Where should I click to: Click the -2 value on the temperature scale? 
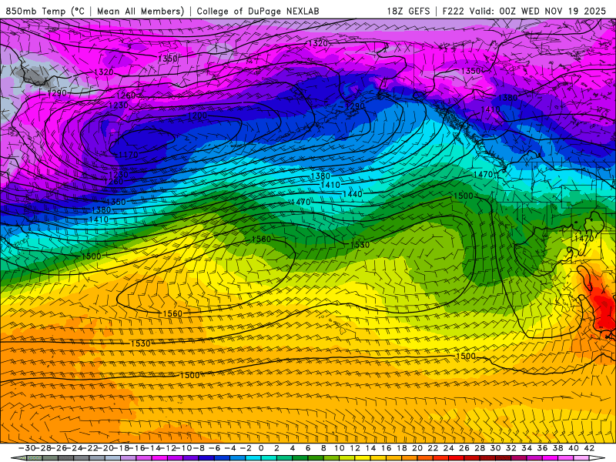246,448
